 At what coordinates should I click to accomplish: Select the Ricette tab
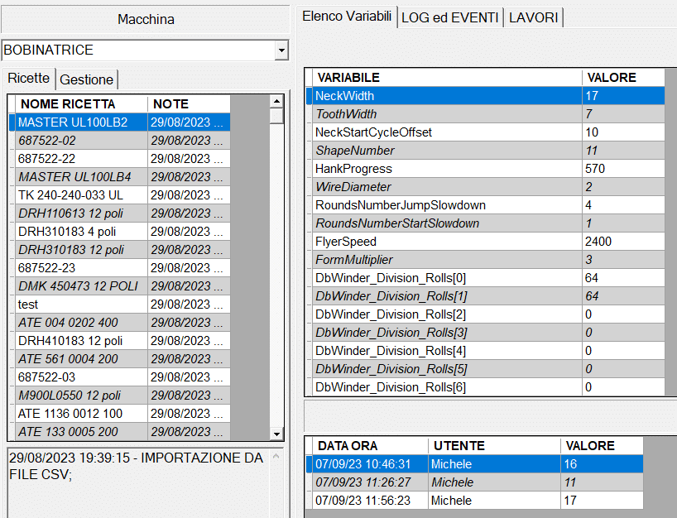(x=29, y=79)
